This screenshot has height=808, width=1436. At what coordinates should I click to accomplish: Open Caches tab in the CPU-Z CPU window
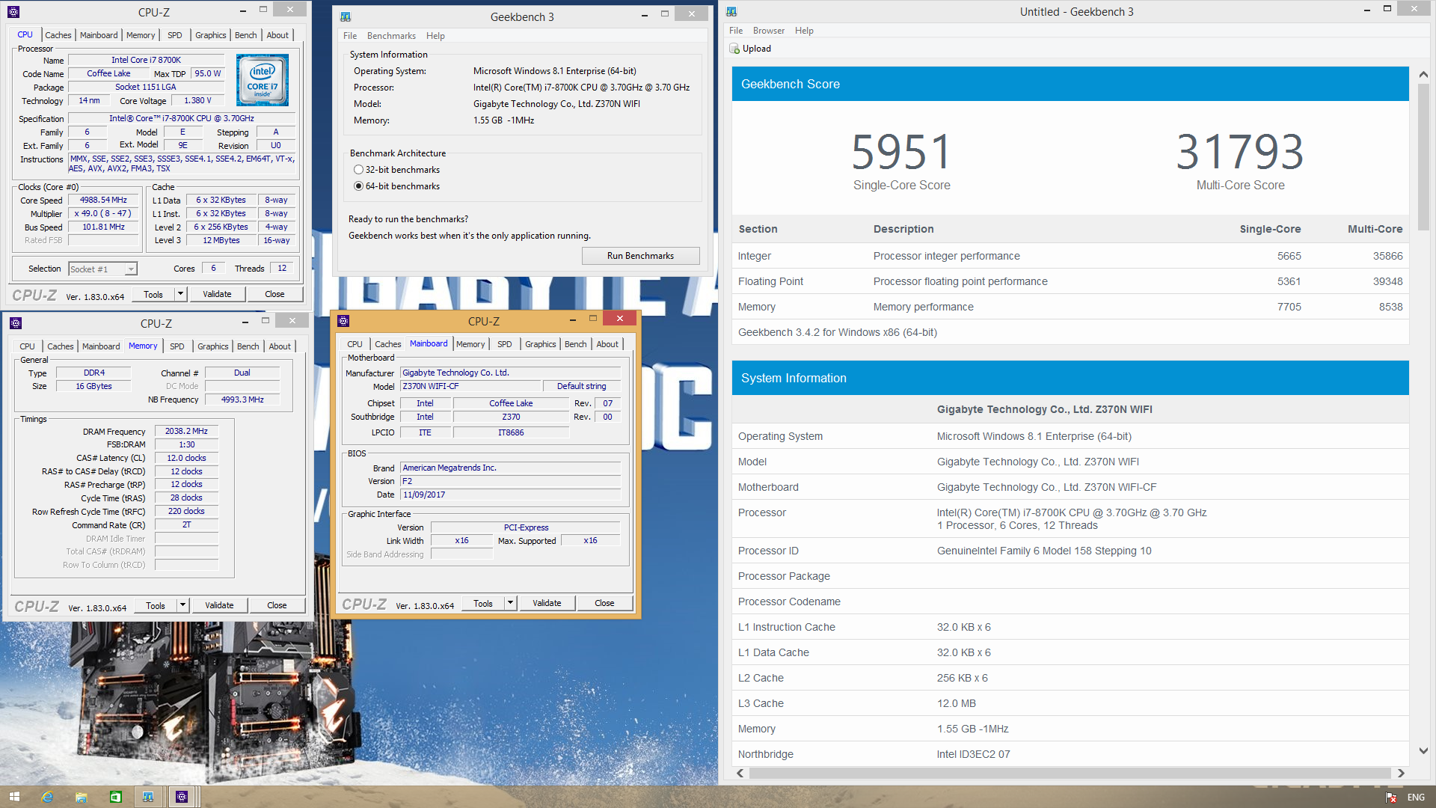click(58, 35)
